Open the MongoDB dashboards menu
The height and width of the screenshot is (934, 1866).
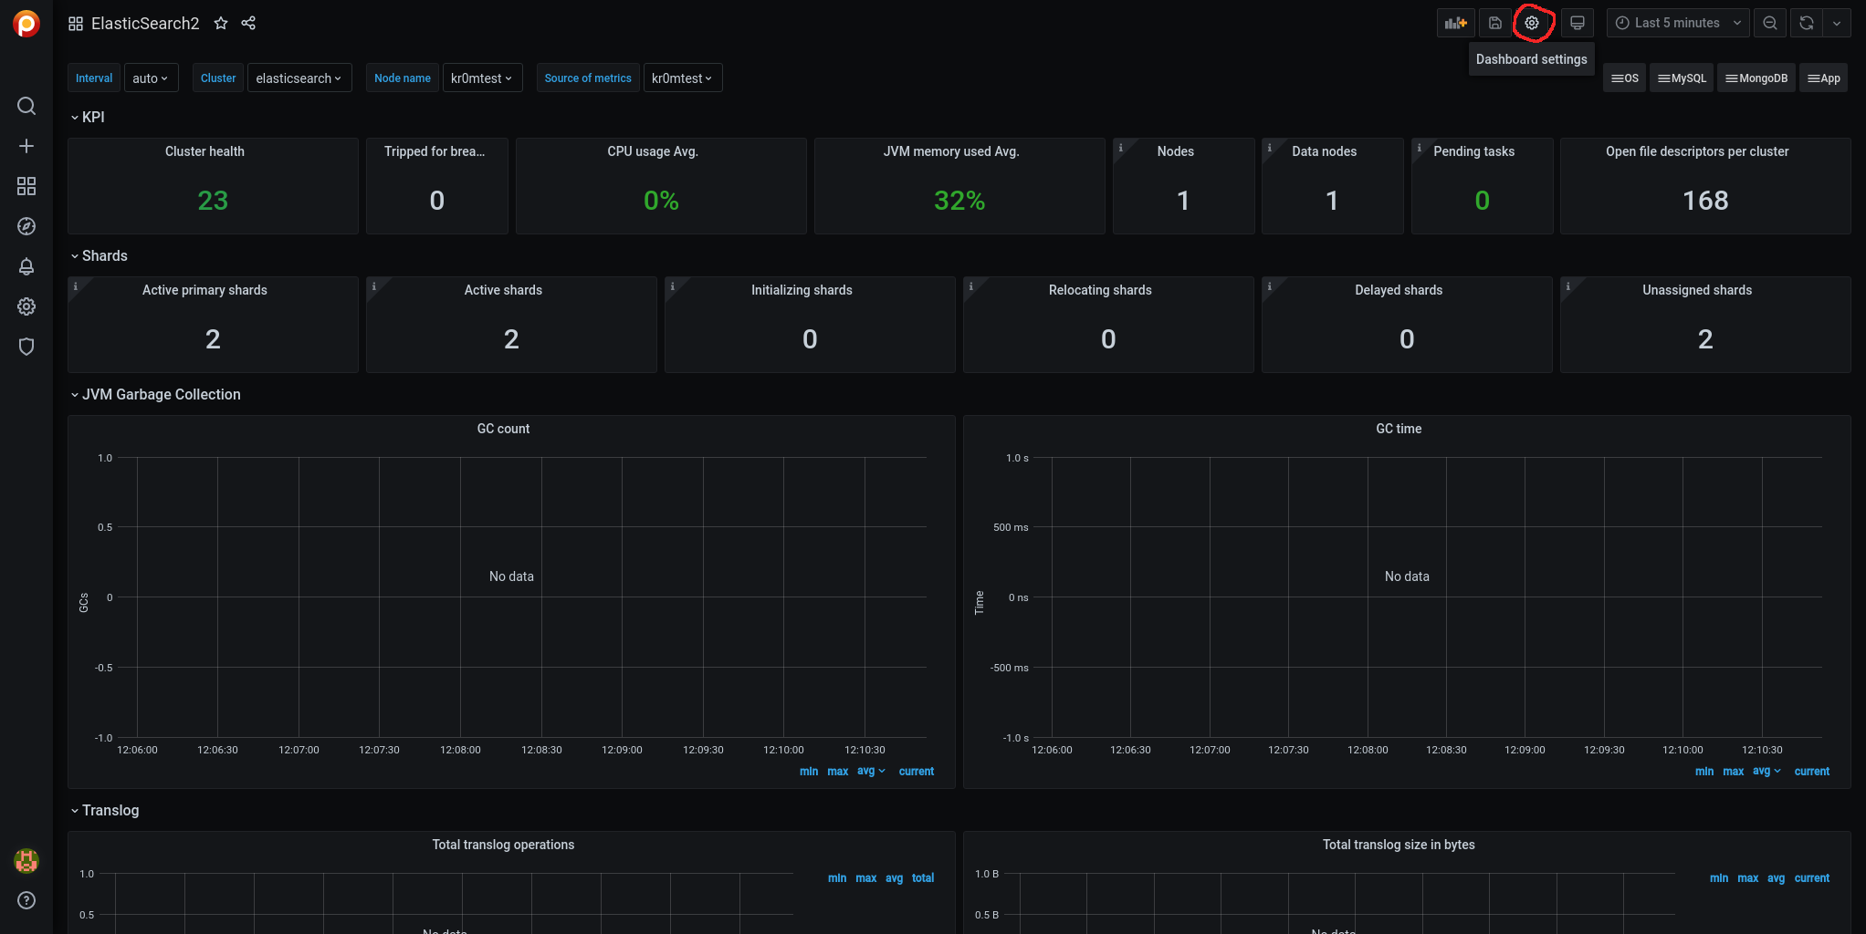(x=1756, y=78)
